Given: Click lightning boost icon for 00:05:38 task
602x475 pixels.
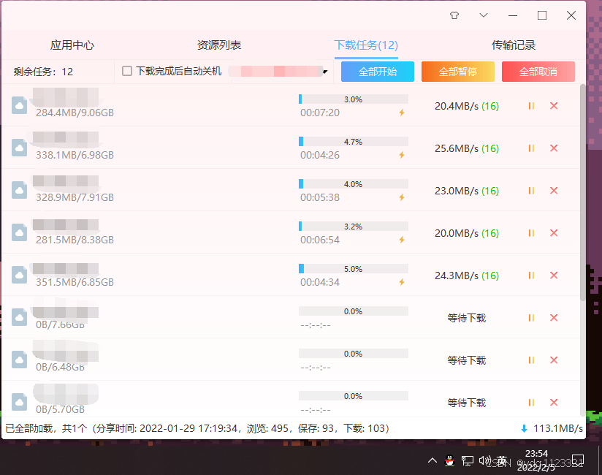Looking at the screenshot, I should (402, 197).
